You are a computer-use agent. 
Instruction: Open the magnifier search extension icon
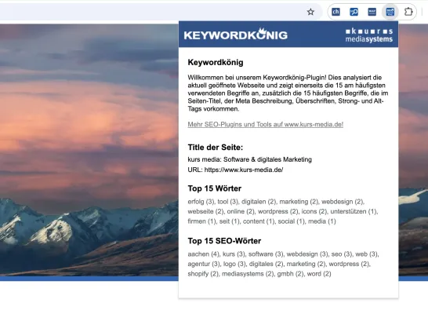click(x=354, y=12)
